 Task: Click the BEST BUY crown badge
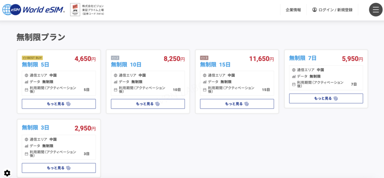point(32,58)
